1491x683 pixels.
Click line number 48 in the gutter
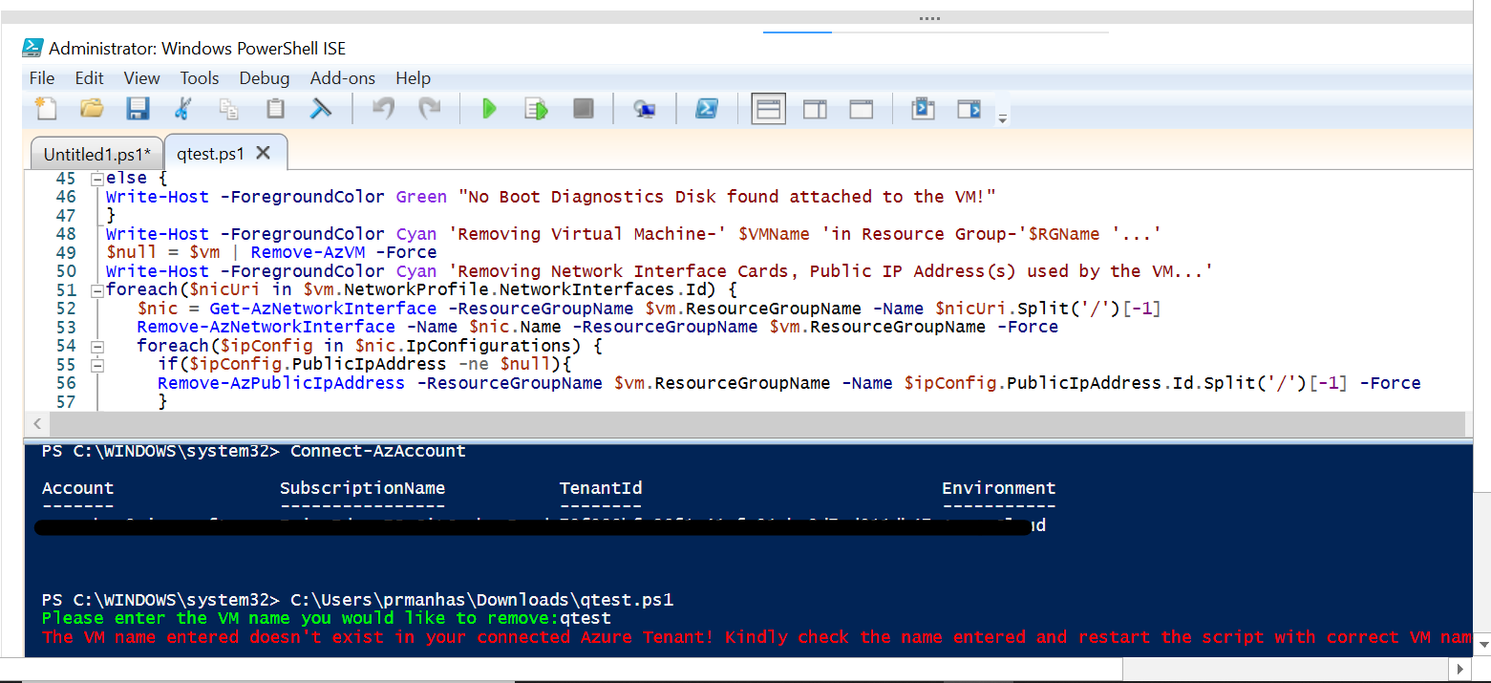point(65,234)
